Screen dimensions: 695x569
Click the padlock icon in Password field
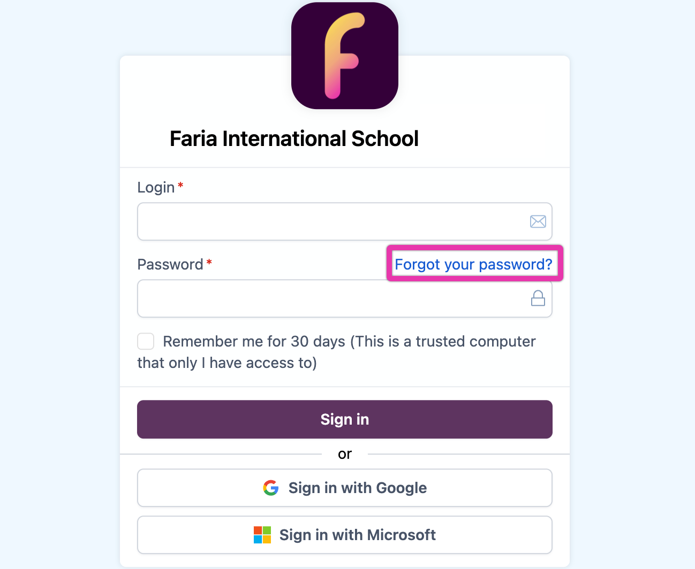(x=538, y=298)
